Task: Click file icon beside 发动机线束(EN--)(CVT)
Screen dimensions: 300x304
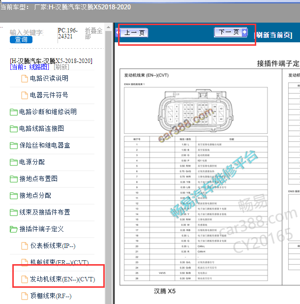Action: coord(25,279)
